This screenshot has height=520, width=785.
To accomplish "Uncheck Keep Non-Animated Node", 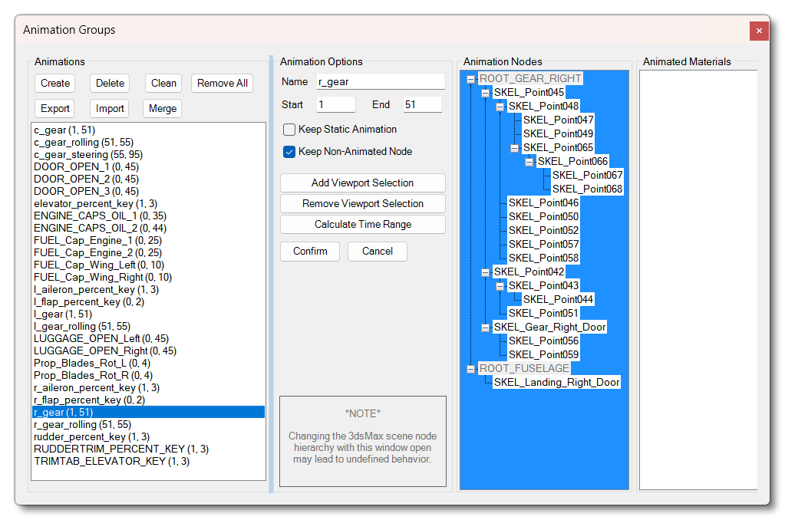I will click(x=289, y=152).
